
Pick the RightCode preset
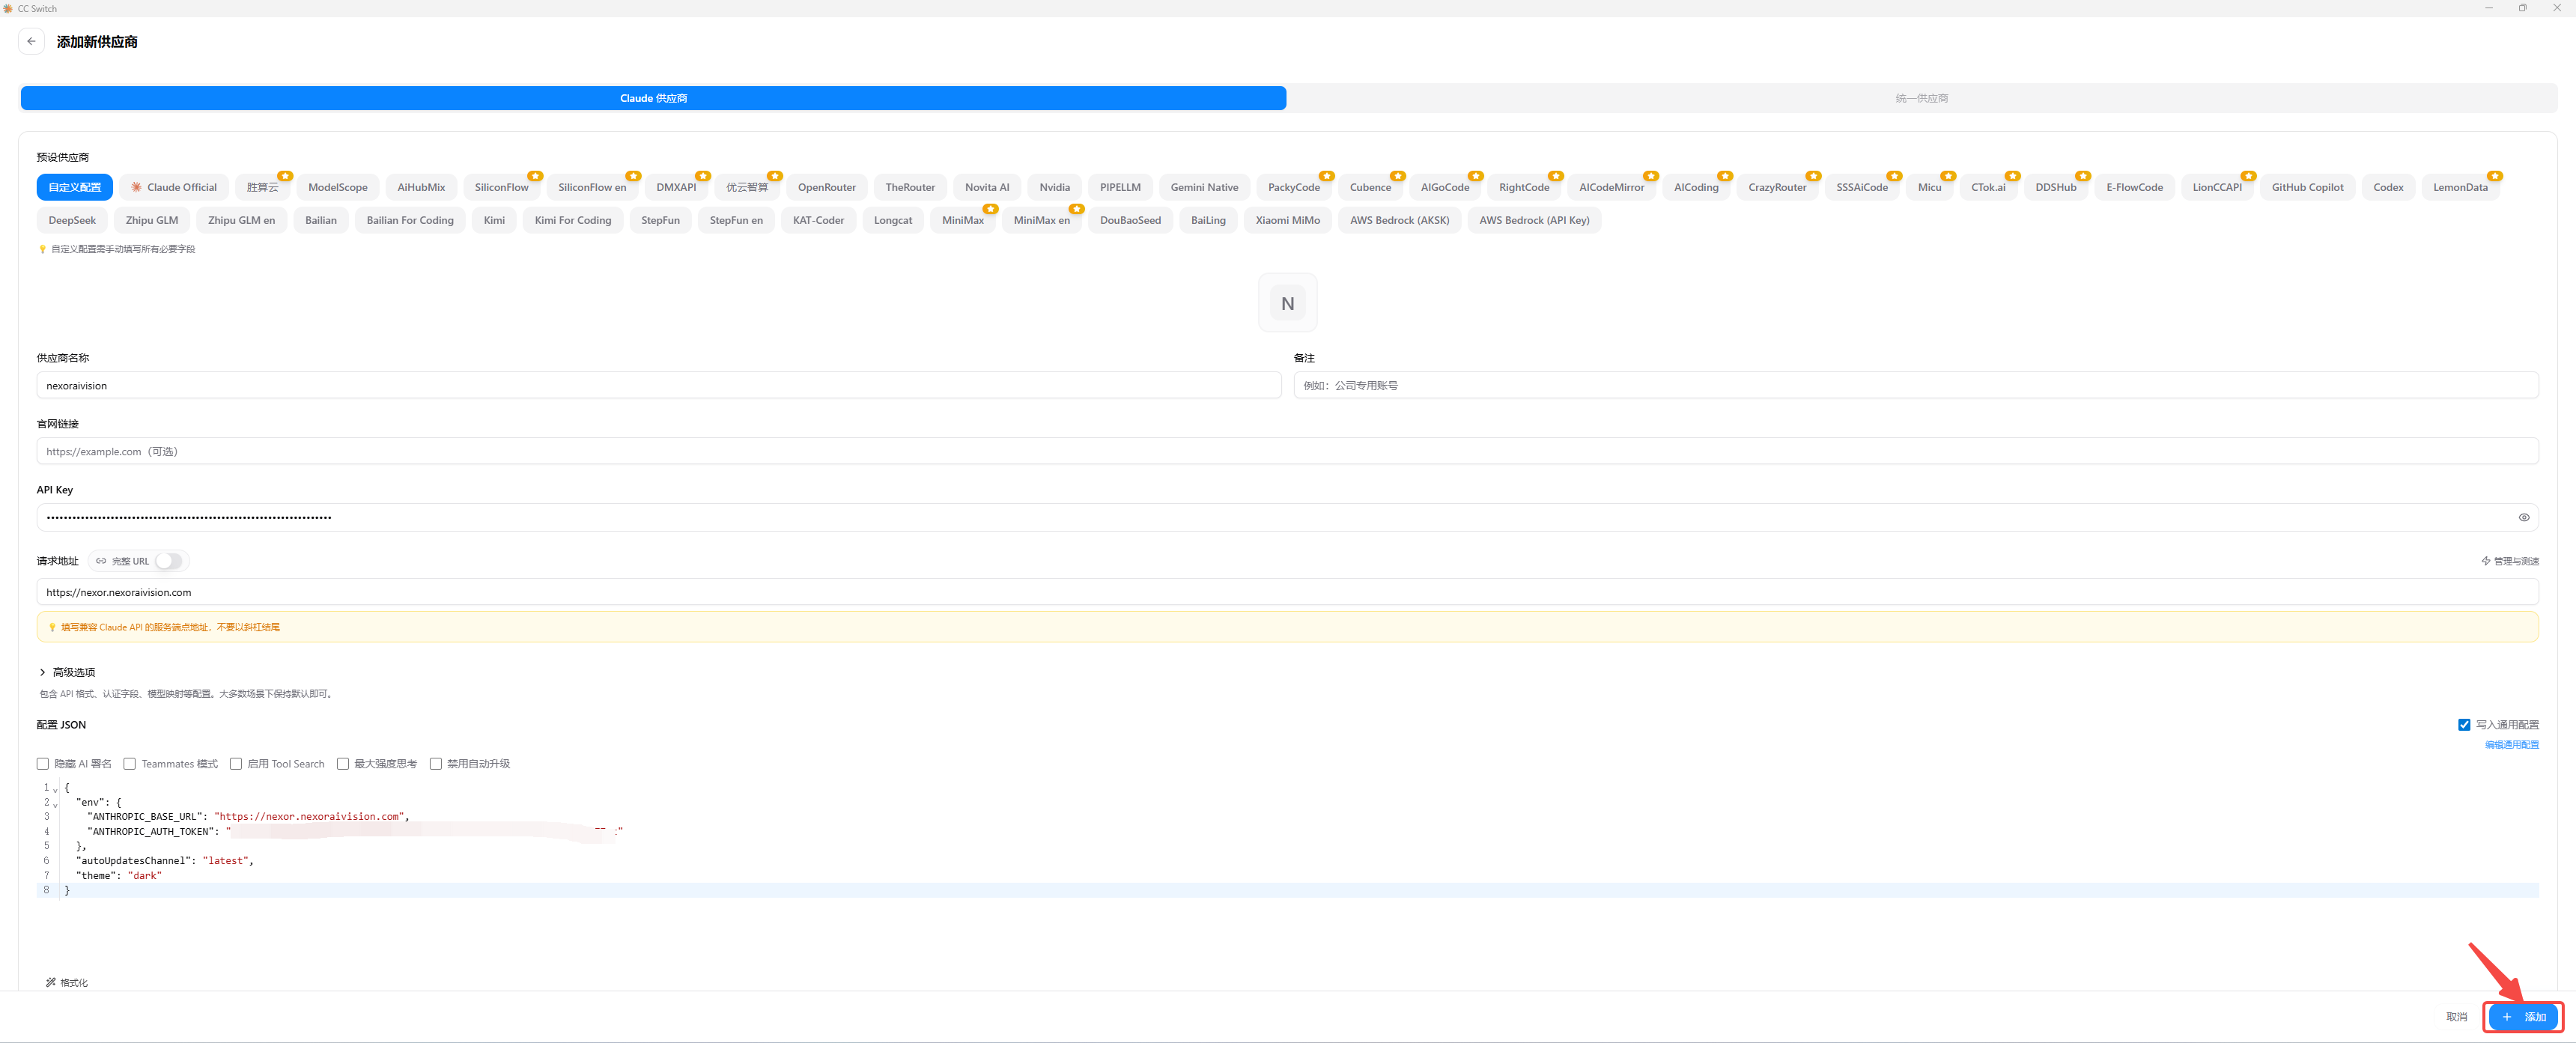(1524, 187)
